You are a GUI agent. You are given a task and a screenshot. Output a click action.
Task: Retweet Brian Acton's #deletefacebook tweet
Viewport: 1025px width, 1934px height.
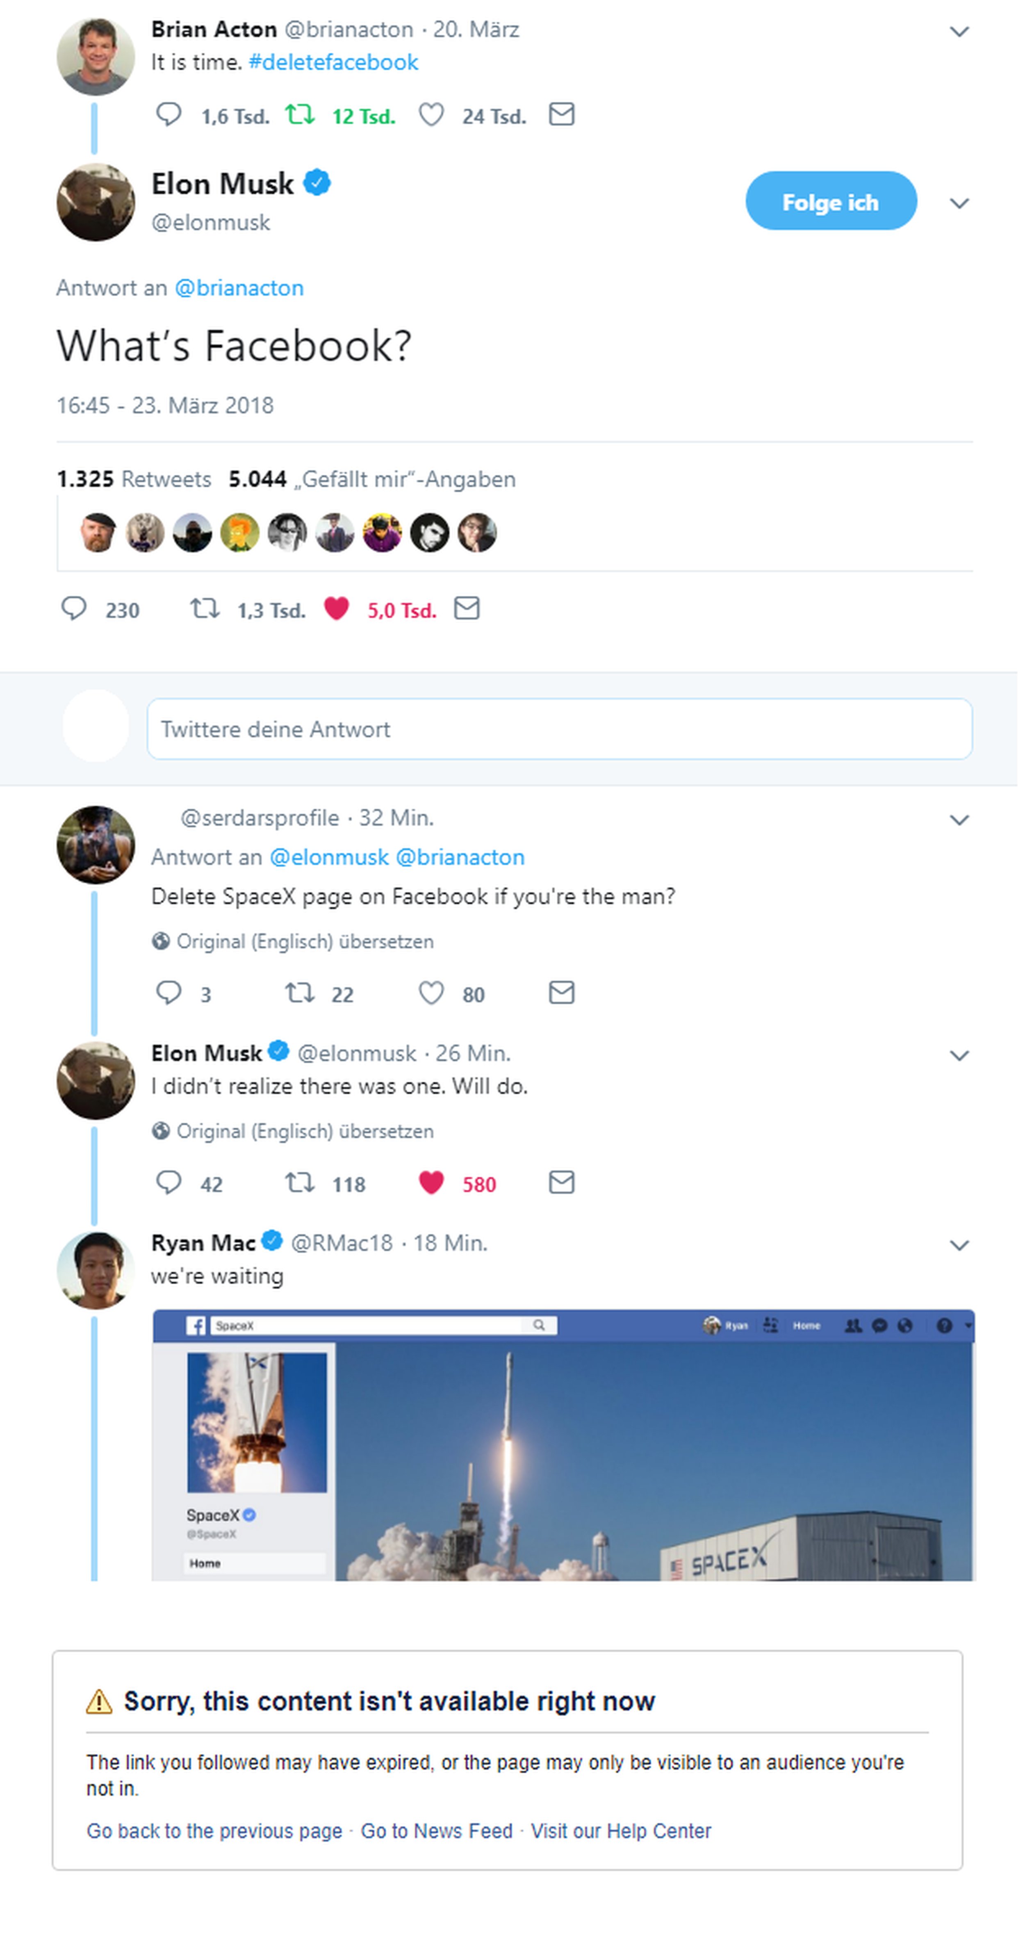click(300, 115)
